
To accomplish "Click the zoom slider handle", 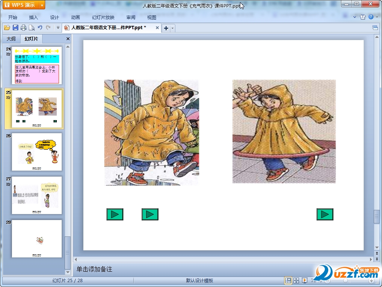I will pos(345,281).
